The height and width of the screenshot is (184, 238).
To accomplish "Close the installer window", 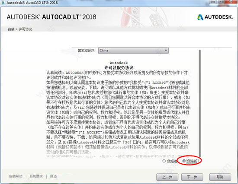I will click(231, 2).
